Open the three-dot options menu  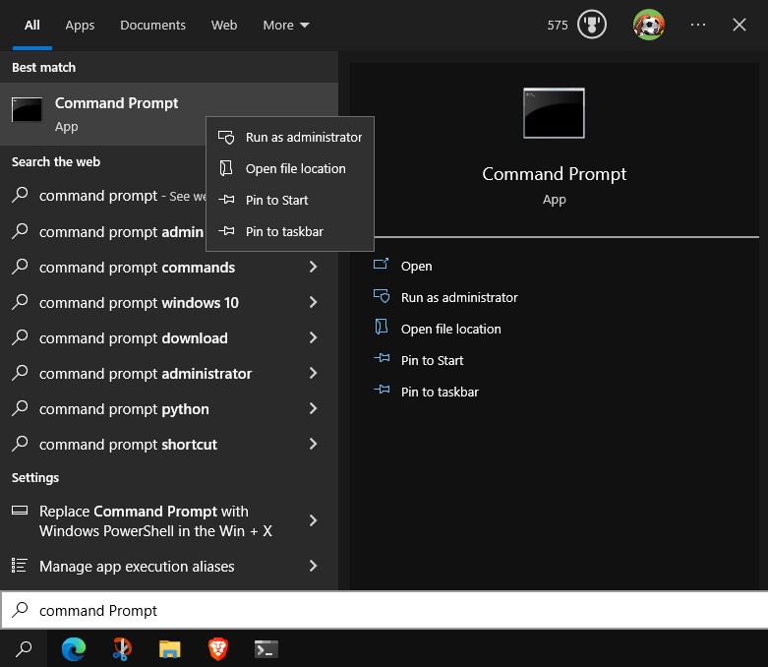click(x=698, y=25)
